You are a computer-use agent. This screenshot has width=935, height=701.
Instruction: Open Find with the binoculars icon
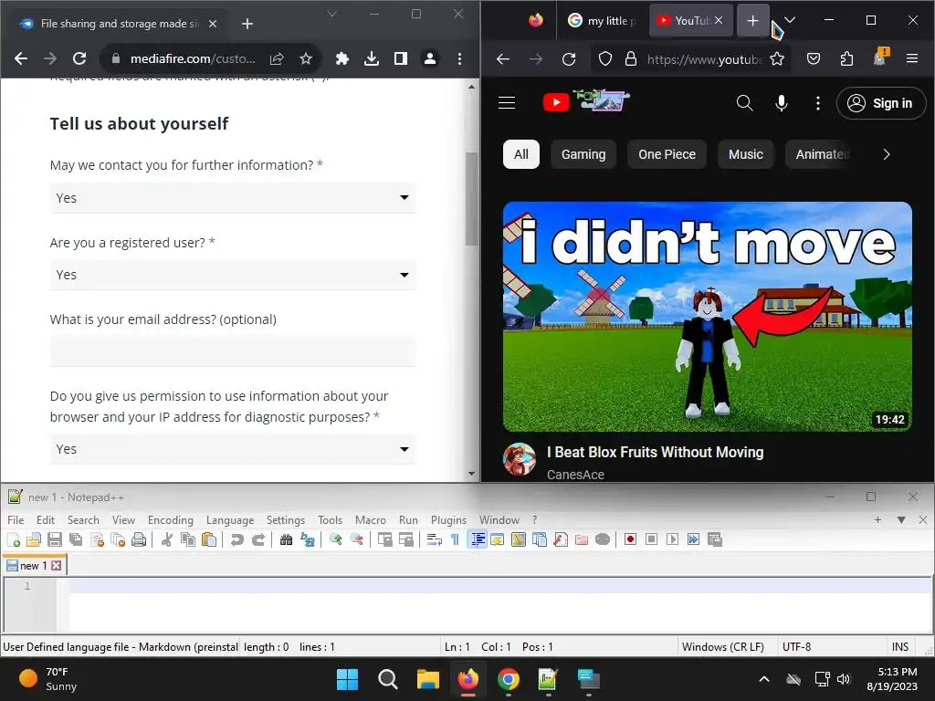286,540
